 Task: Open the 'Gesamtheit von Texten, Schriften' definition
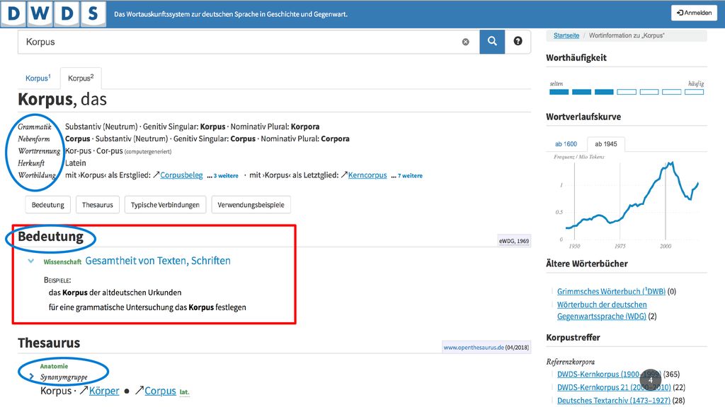pyautogui.click(x=158, y=261)
